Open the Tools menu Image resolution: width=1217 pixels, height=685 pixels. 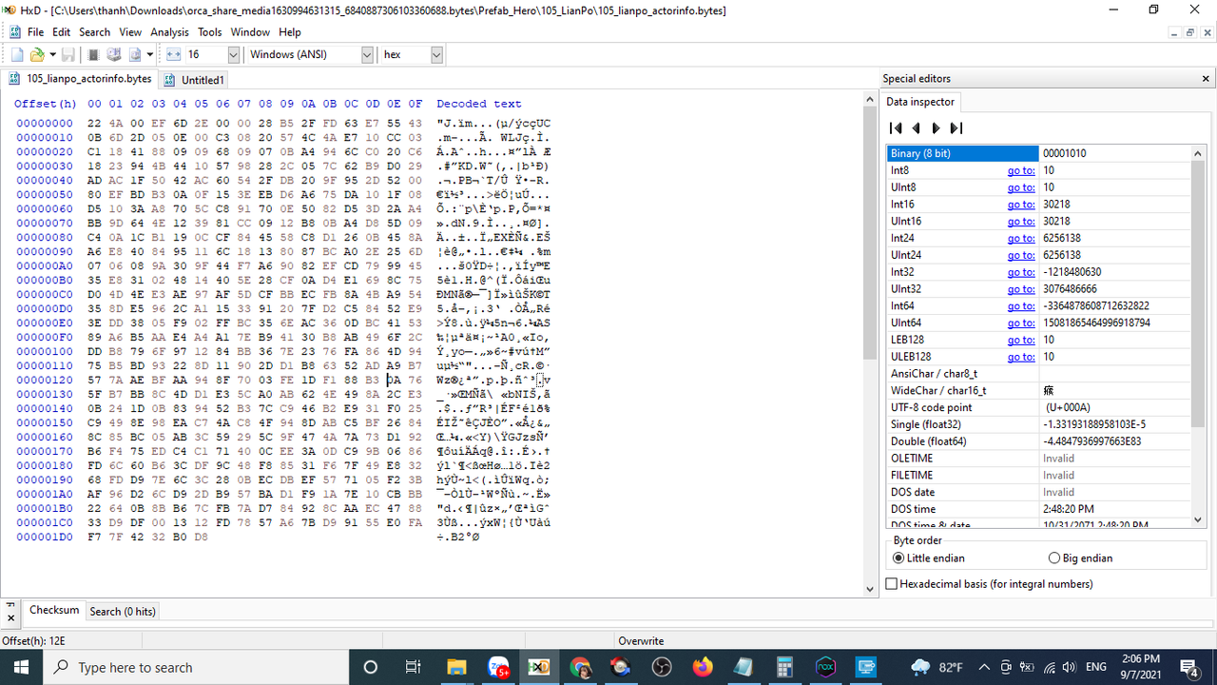tap(209, 32)
